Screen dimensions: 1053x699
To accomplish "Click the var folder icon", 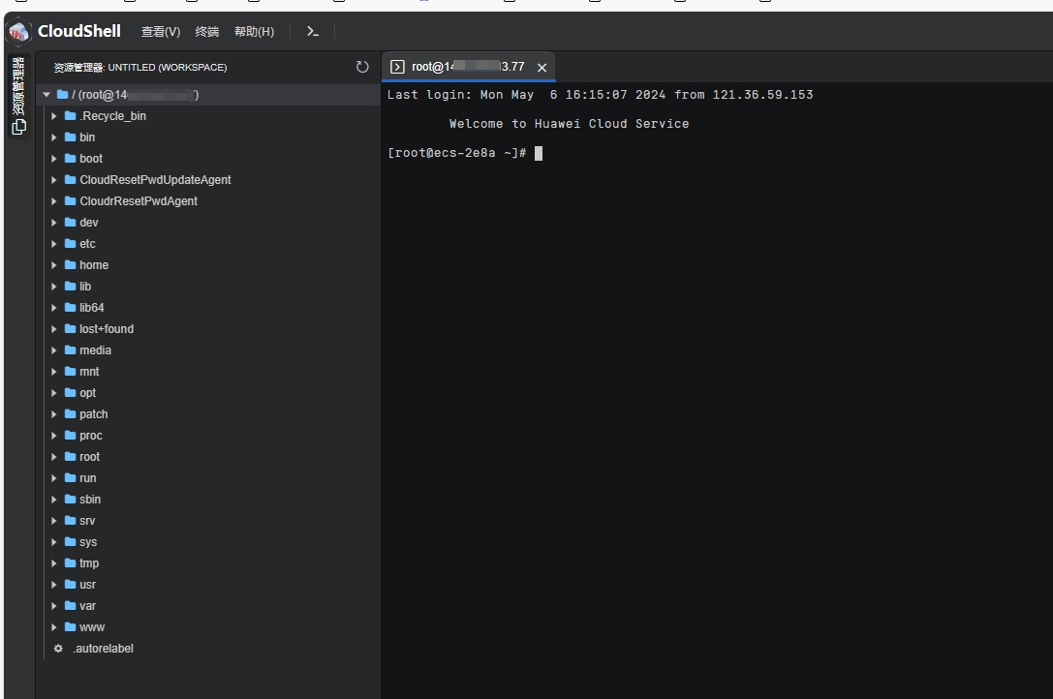I will click(70, 606).
